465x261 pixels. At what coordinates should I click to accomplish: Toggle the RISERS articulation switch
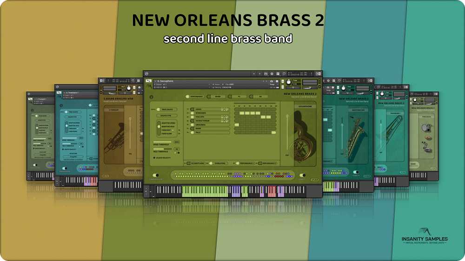pos(192,129)
